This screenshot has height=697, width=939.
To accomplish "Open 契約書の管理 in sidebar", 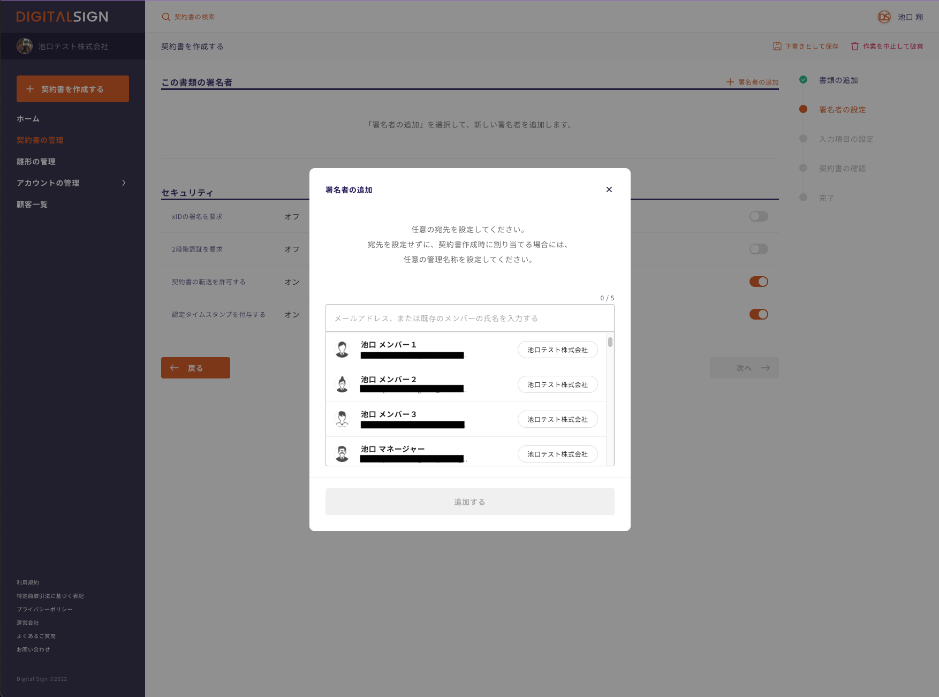I will (x=40, y=140).
